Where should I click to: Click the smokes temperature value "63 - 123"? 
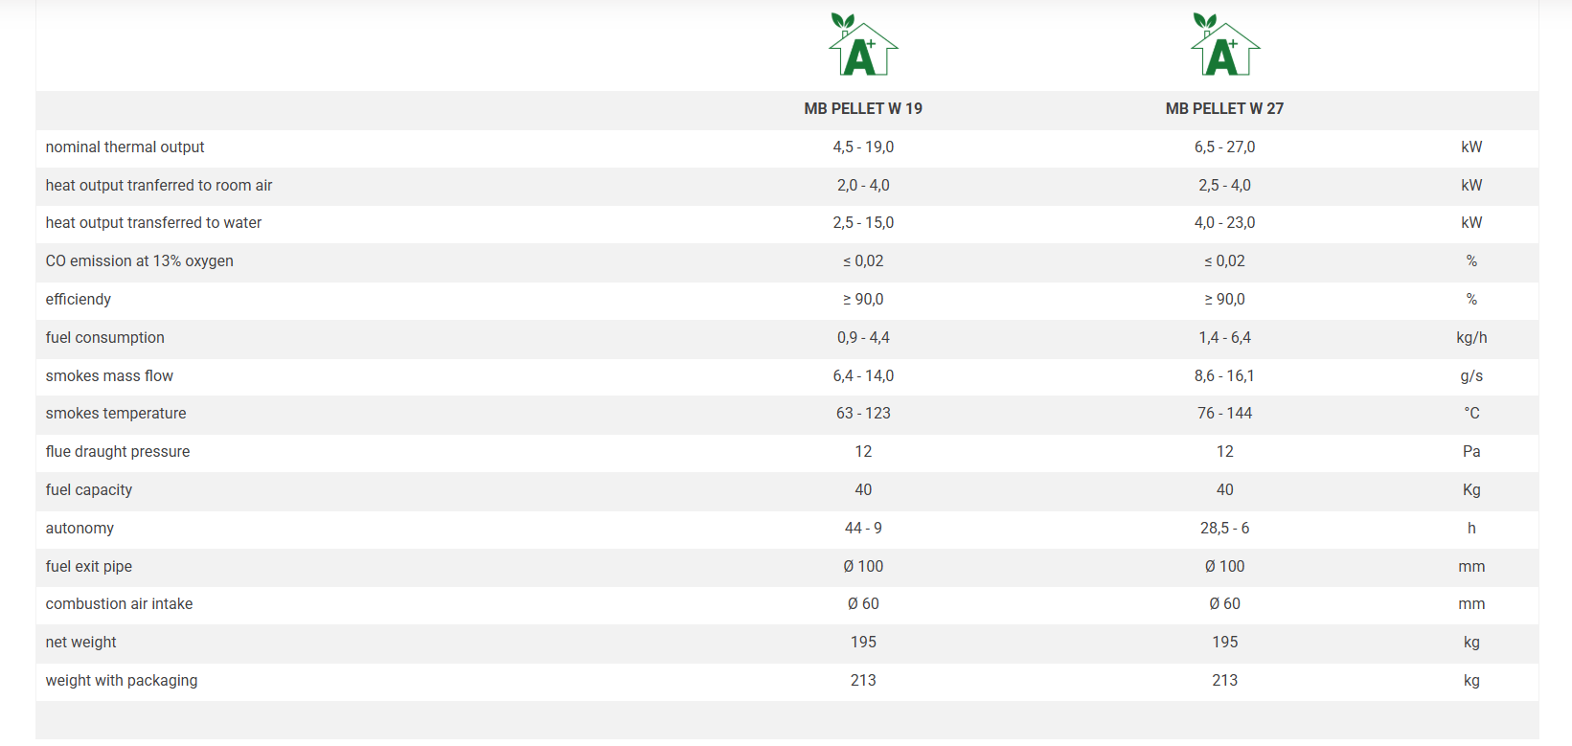click(863, 414)
